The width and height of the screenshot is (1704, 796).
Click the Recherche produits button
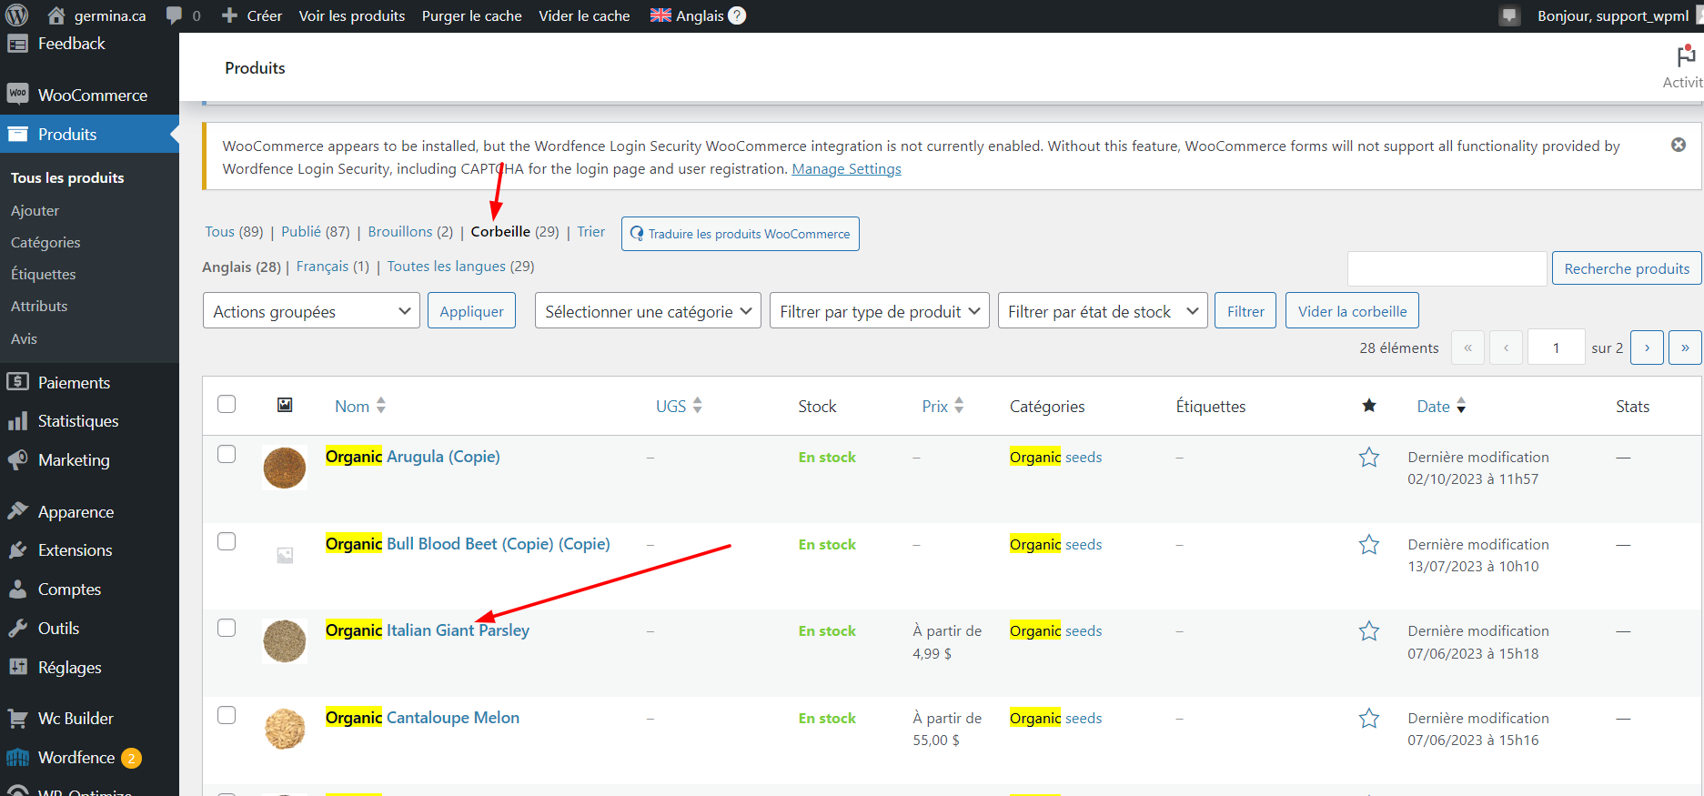coord(1627,268)
